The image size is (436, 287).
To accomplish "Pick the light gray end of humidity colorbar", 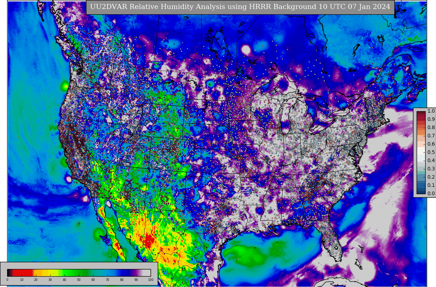I will pos(147,273).
